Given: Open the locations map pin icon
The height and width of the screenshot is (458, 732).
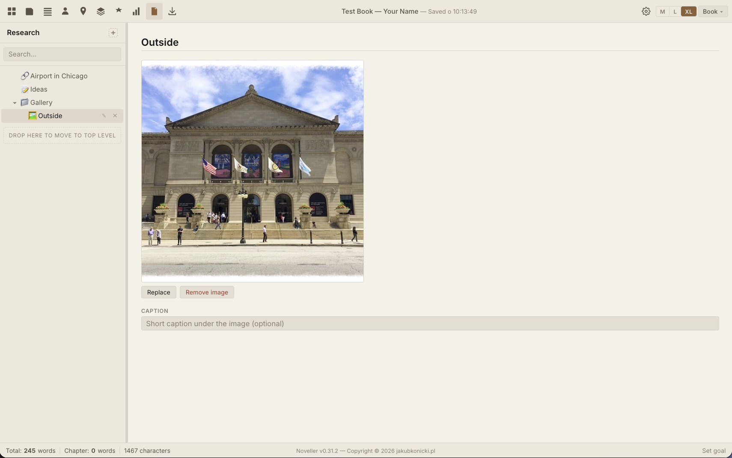Looking at the screenshot, I should coord(83,12).
